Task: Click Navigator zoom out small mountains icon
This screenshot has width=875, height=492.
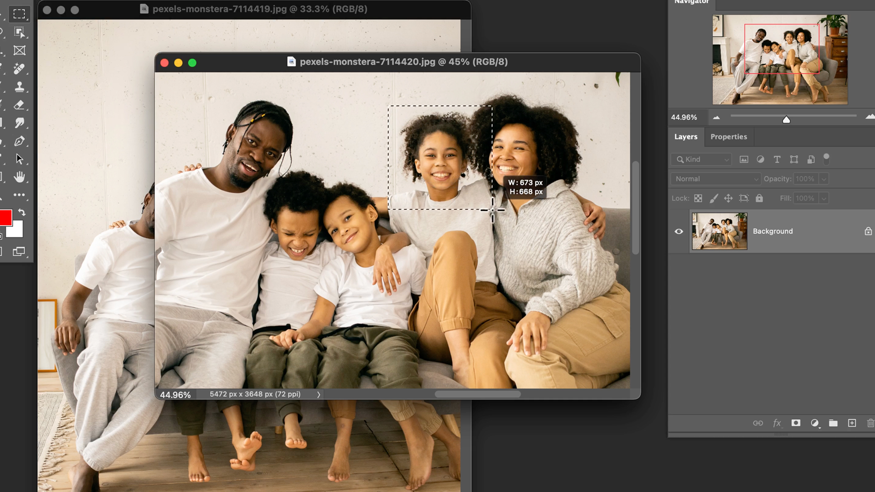Action: point(716,118)
